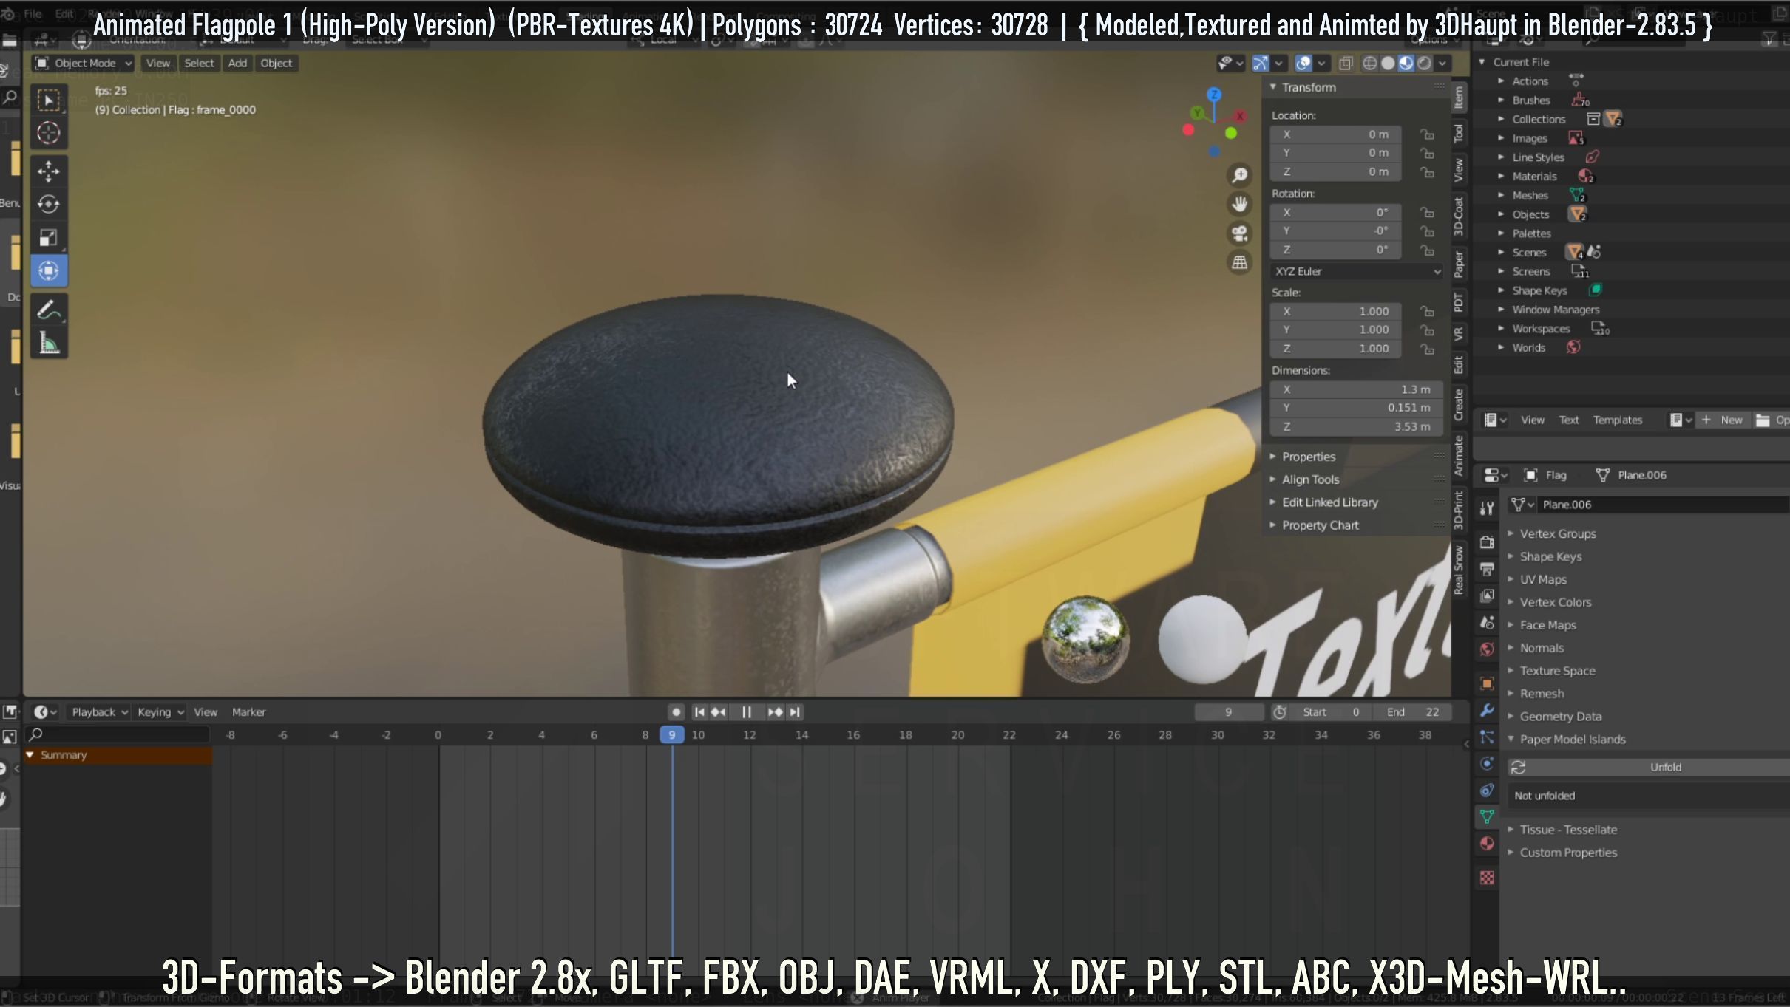
Task: Open the Object properties orange square icon
Action: (1487, 683)
